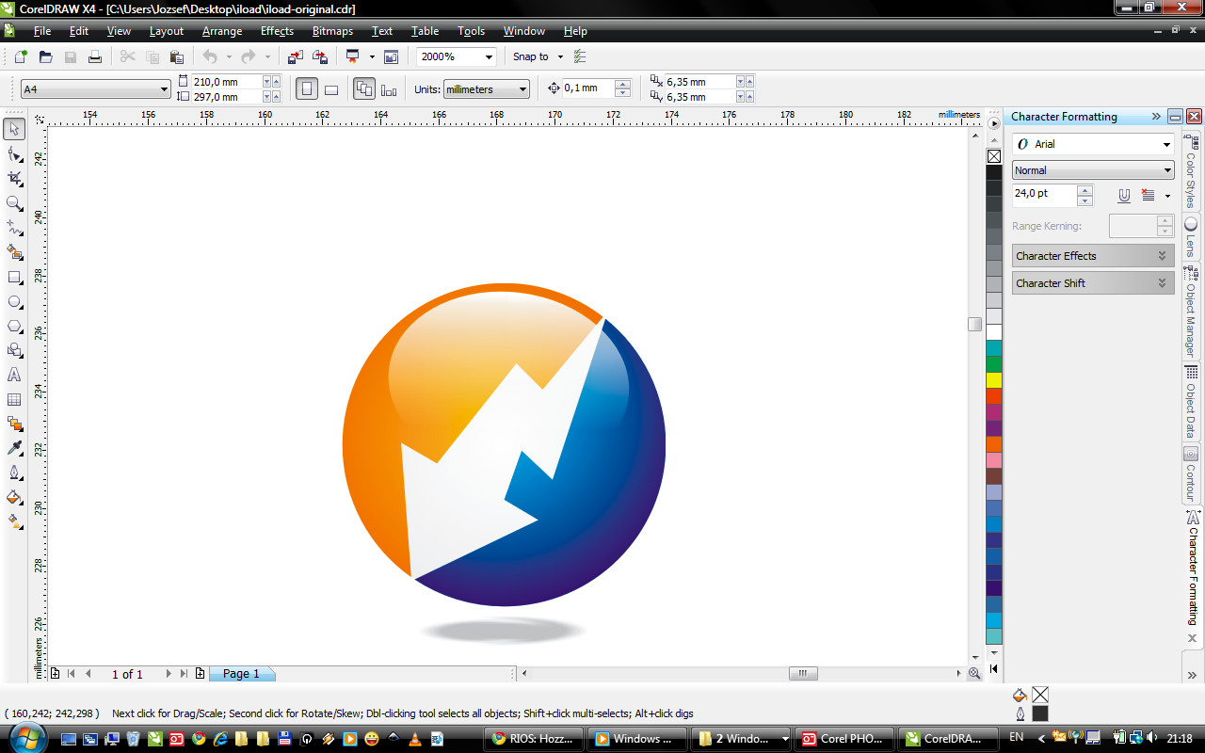Viewport: 1205px width, 753px height.
Task: Open the Snap to dropdown
Action: (x=560, y=56)
